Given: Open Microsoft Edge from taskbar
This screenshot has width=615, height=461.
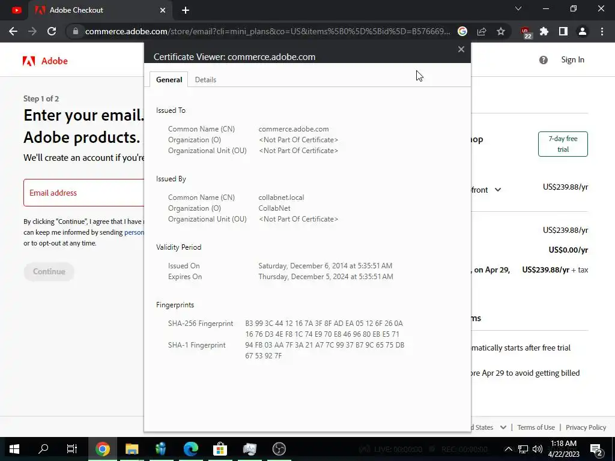Looking at the screenshot, I should (x=190, y=449).
